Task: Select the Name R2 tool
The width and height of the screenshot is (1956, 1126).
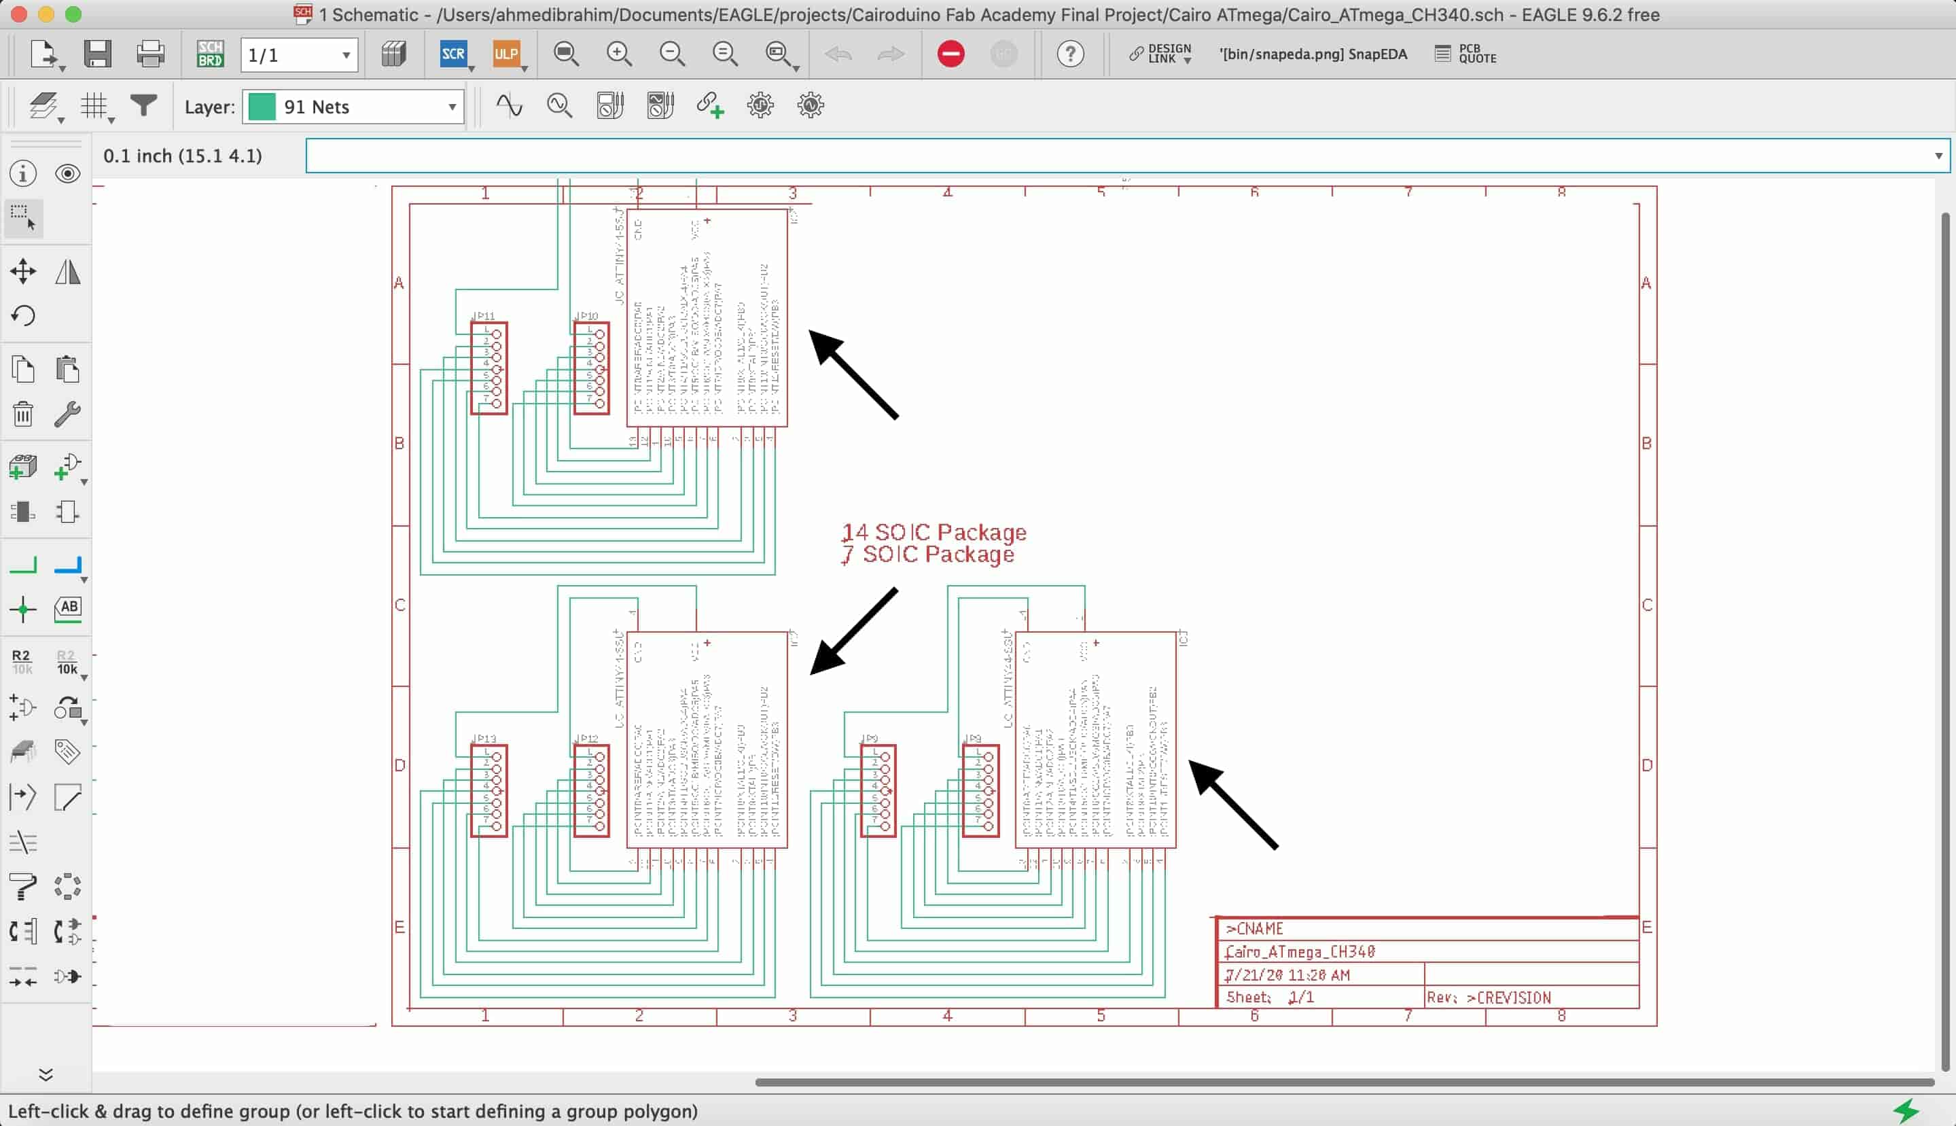Action: tap(22, 662)
